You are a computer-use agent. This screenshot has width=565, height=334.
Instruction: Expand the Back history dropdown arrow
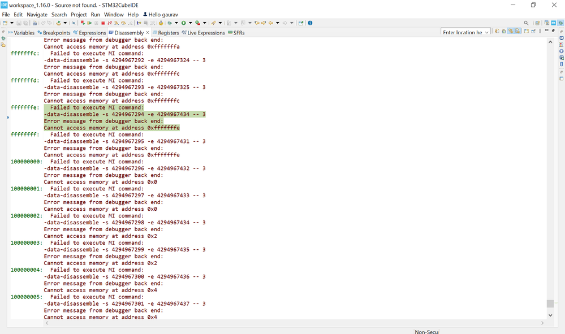(x=278, y=23)
